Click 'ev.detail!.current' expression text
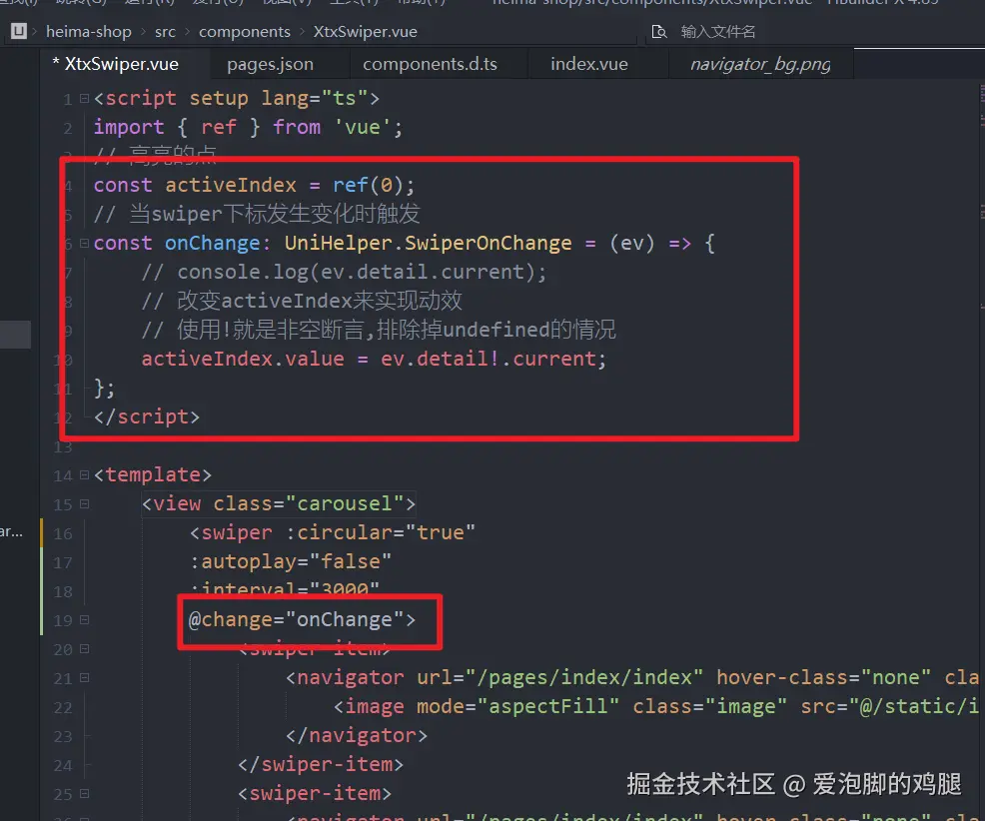 click(x=489, y=359)
